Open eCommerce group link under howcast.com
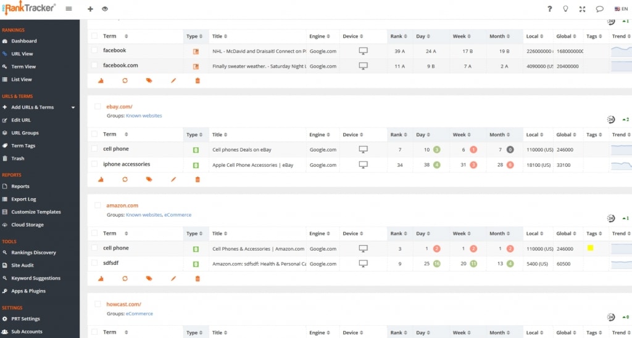The height and width of the screenshot is (338, 632). coord(139,313)
